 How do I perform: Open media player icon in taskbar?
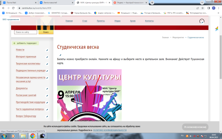coord(13,136)
